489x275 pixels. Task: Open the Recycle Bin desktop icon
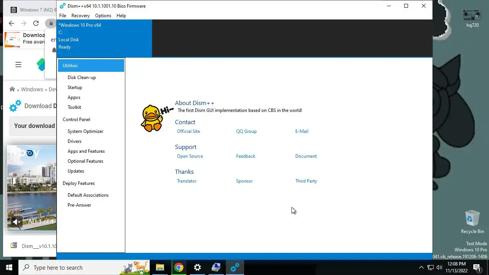pos(472,222)
